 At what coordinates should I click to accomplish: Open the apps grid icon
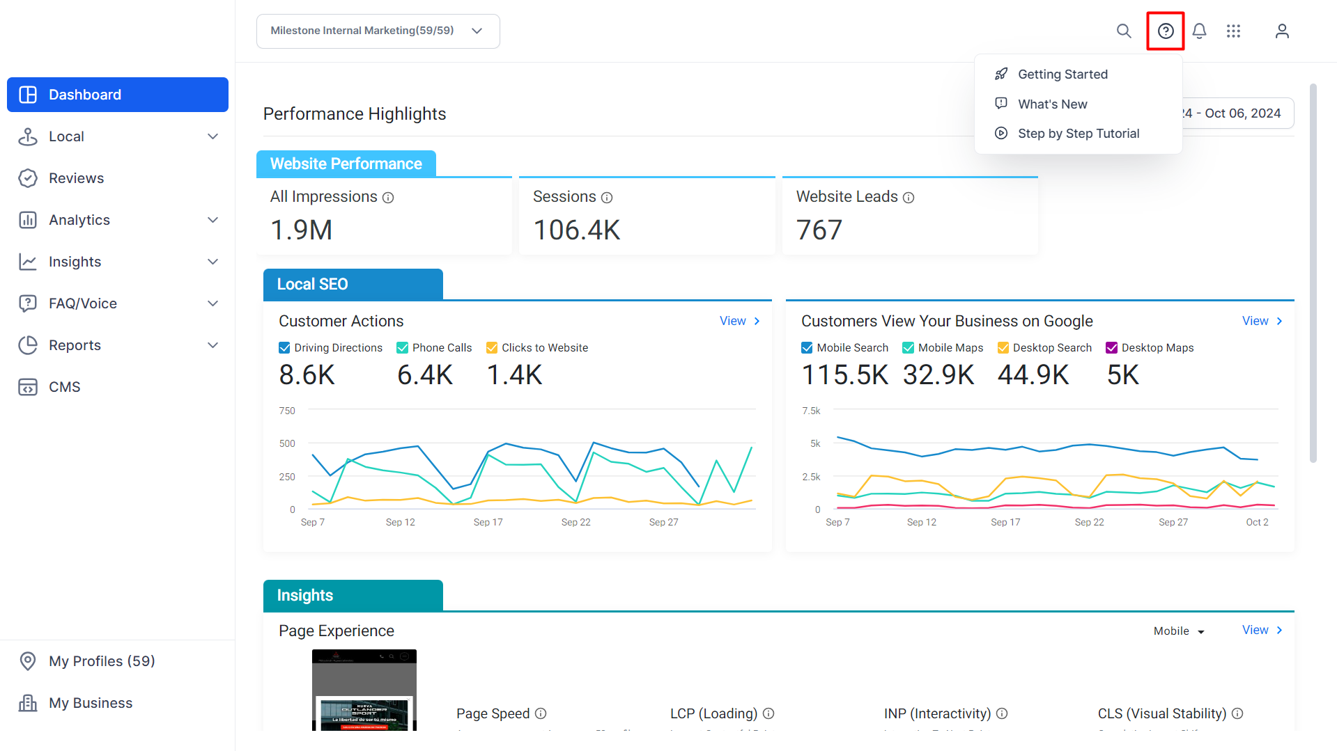pyautogui.click(x=1233, y=31)
